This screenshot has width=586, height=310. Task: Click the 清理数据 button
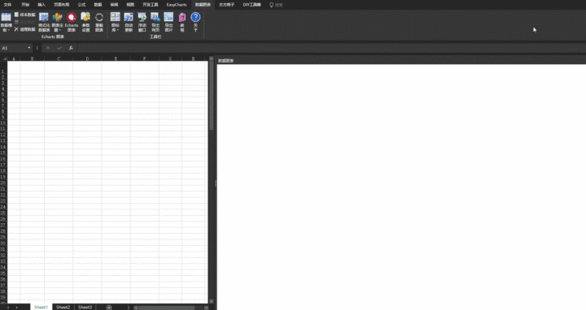click(x=24, y=29)
